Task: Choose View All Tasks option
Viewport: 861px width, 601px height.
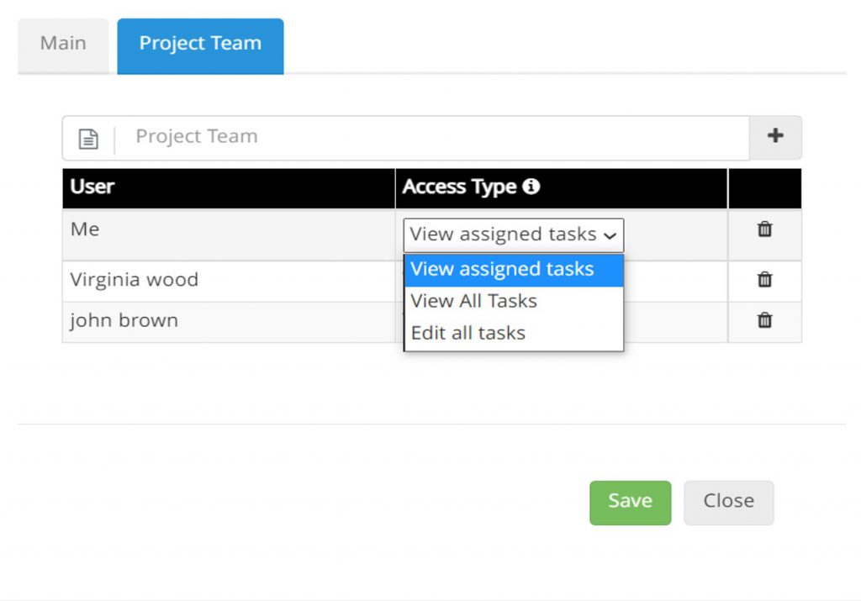Action: tap(514, 301)
